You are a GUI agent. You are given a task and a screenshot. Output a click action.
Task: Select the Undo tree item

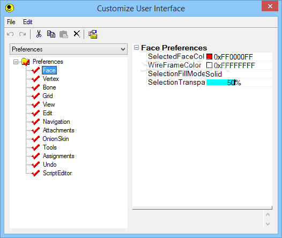point(50,165)
